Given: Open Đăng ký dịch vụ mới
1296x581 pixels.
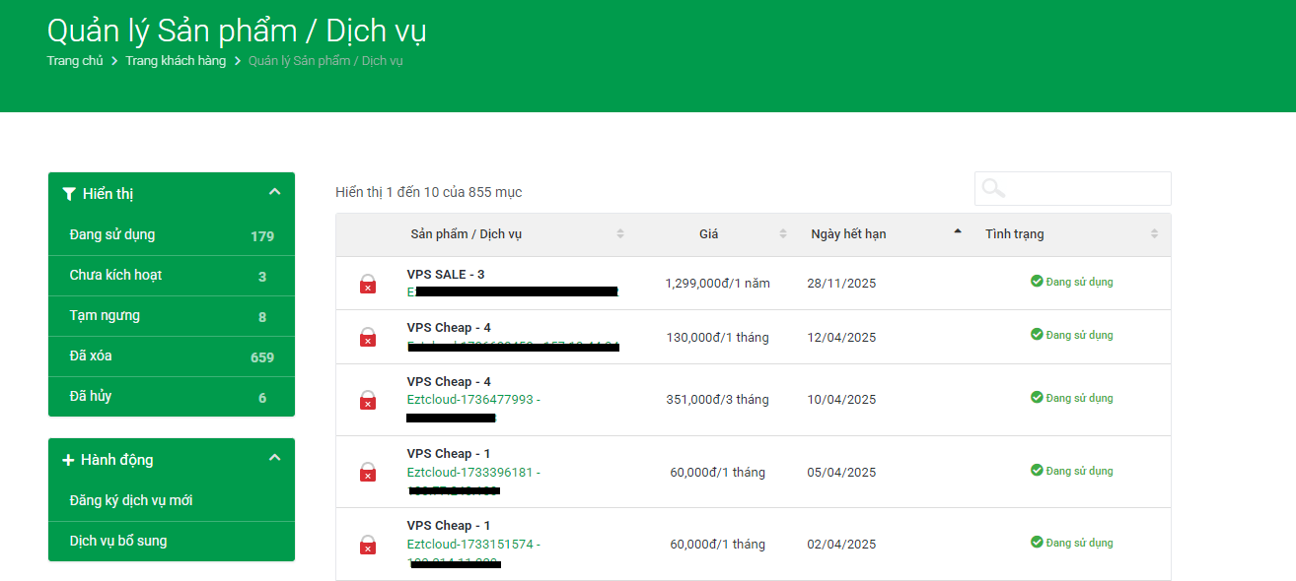Looking at the screenshot, I should [x=131, y=501].
